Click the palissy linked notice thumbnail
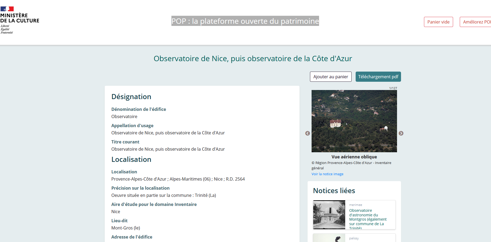491x242 pixels. pos(329,238)
